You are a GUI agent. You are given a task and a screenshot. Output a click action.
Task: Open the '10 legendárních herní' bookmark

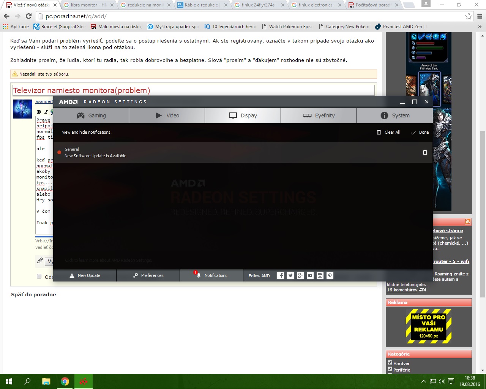coord(230,27)
